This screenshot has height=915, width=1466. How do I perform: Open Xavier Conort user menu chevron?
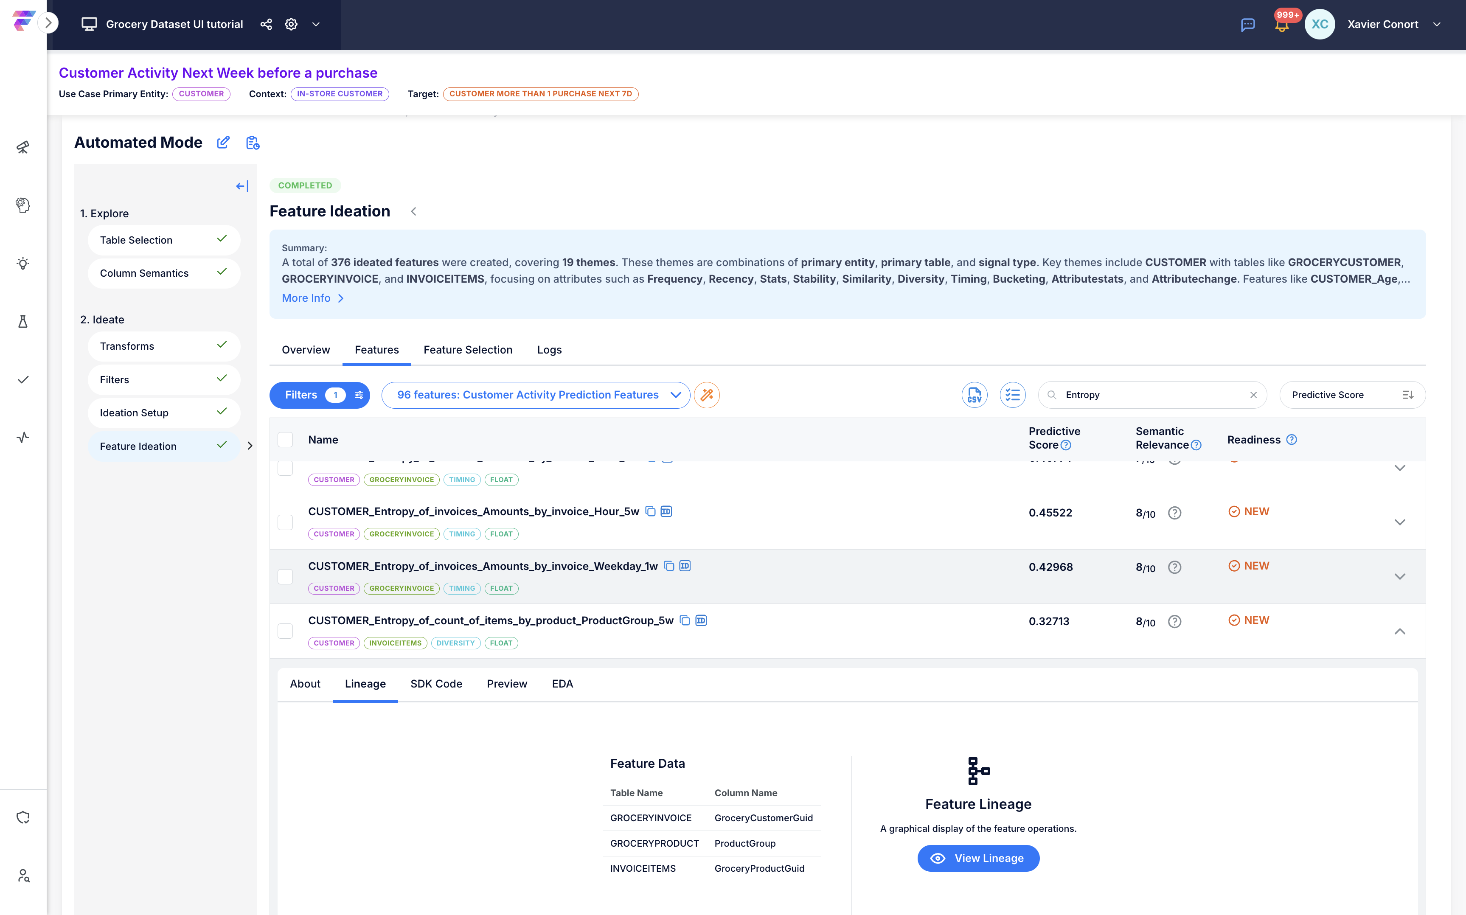1436,24
